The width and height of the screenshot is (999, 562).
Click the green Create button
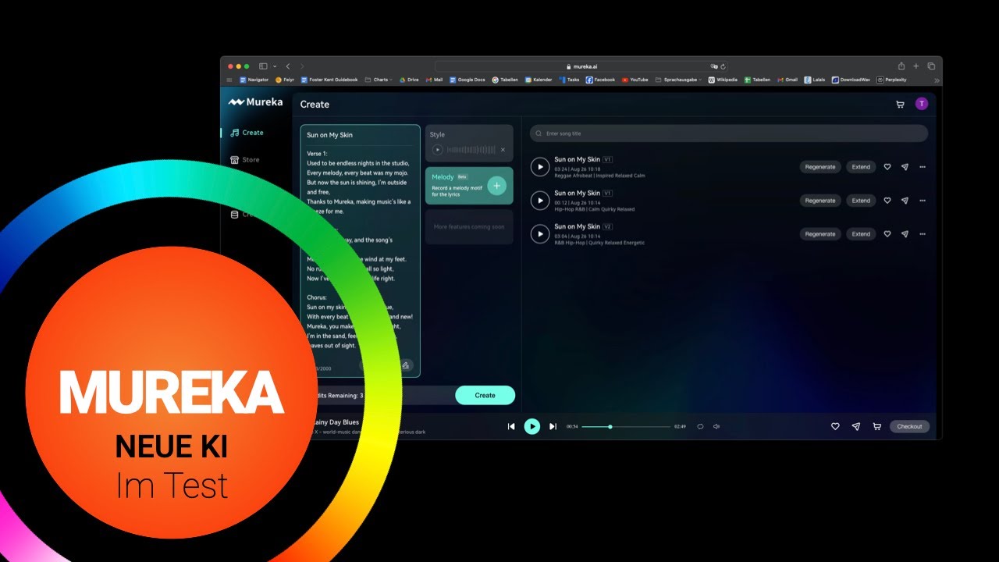[x=485, y=395]
